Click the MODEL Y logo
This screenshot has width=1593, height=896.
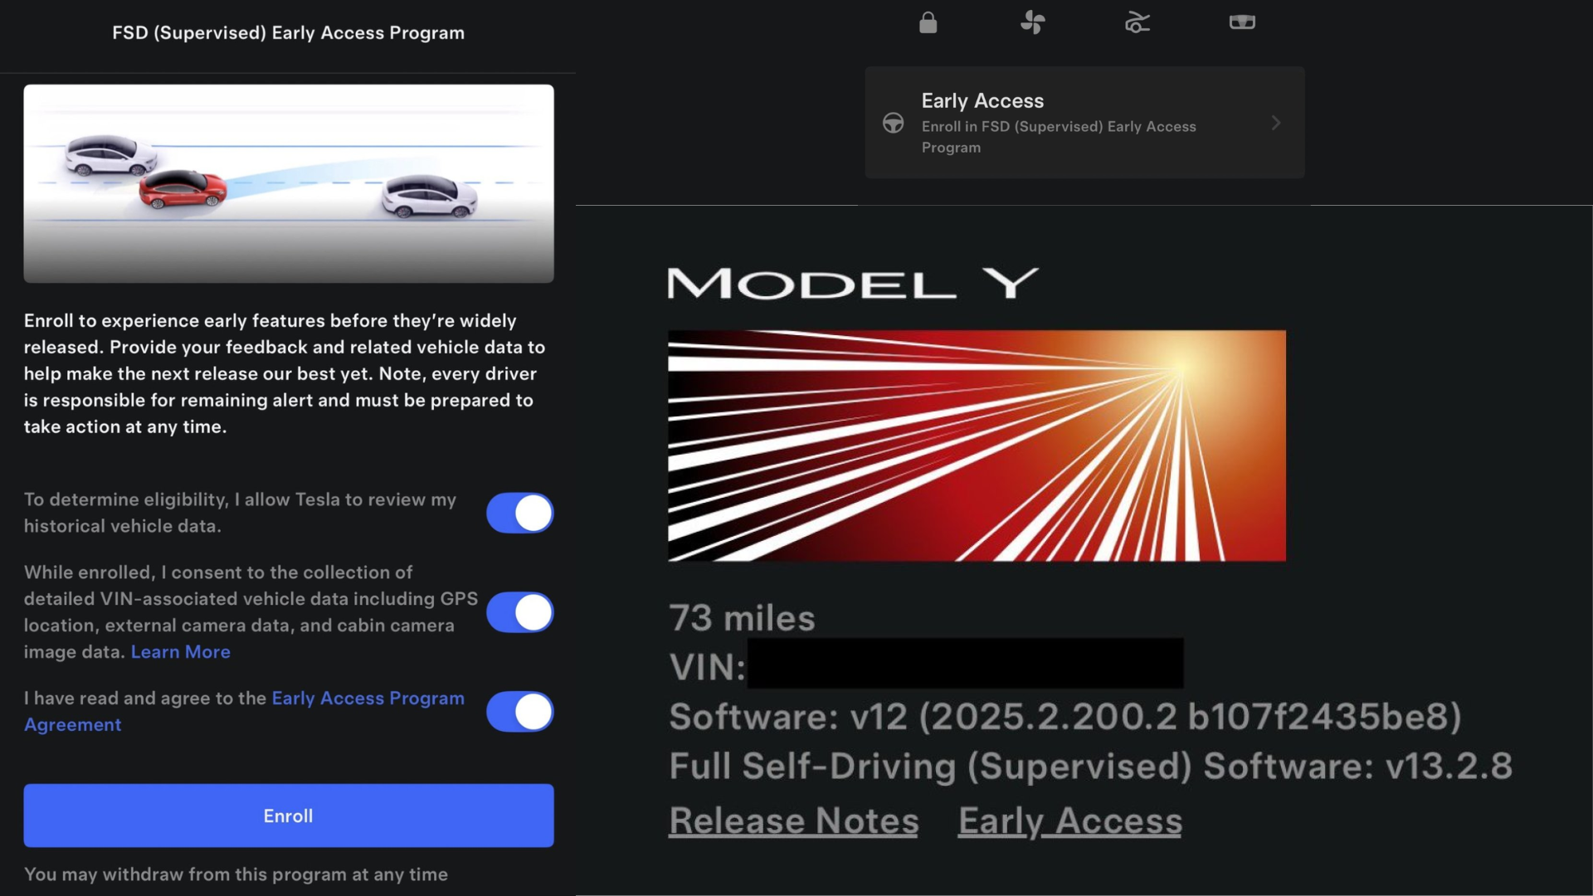pyautogui.click(x=852, y=284)
